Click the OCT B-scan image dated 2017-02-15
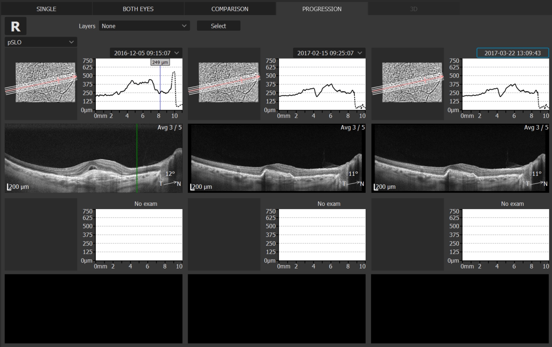This screenshot has width=552, height=347. coord(277,158)
